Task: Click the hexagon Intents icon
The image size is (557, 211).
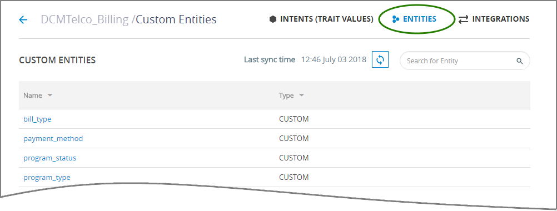Action: point(273,19)
